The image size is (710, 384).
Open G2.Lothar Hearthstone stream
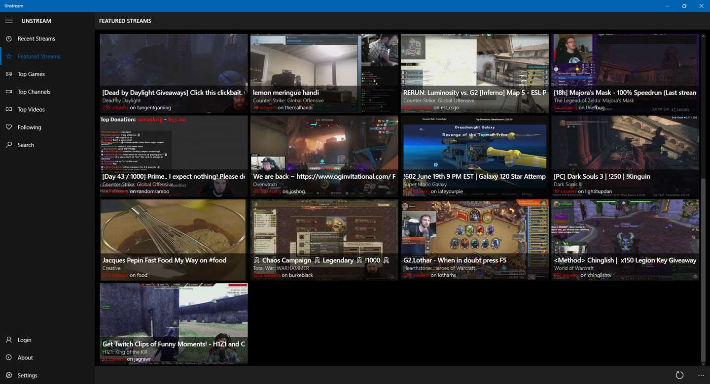[x=474, y=240]
